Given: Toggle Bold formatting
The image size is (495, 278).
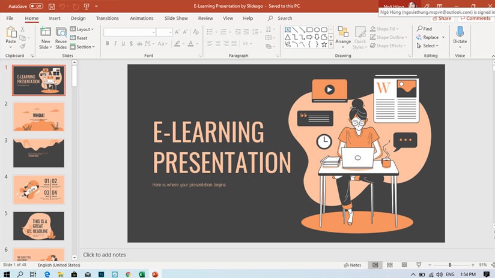Looking at the screenshot, I should (108, 44).
